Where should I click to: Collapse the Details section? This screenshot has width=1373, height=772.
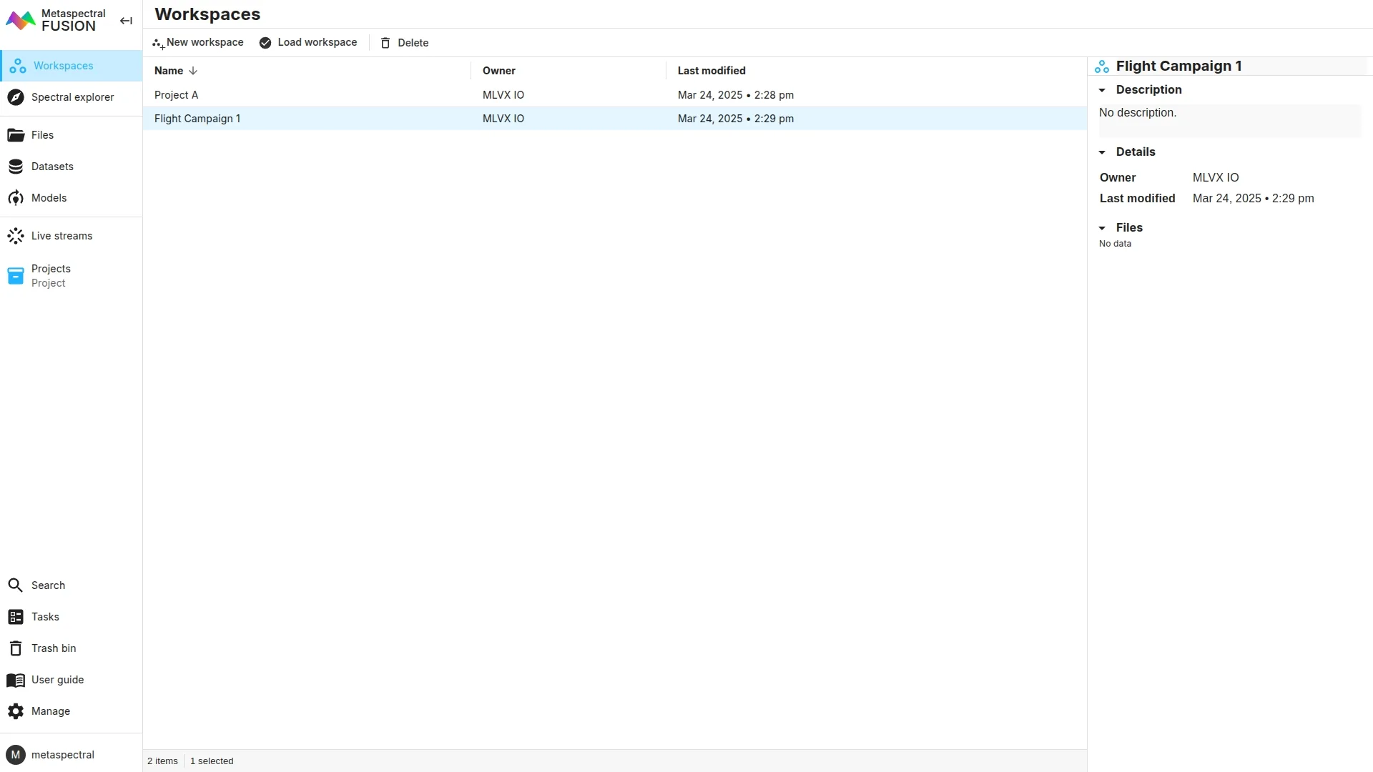click(1102, 152)
